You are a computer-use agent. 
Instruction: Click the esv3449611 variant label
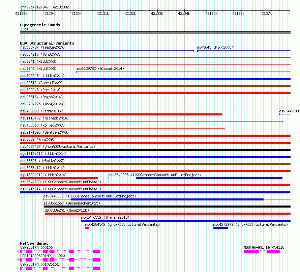pos(289,111)
